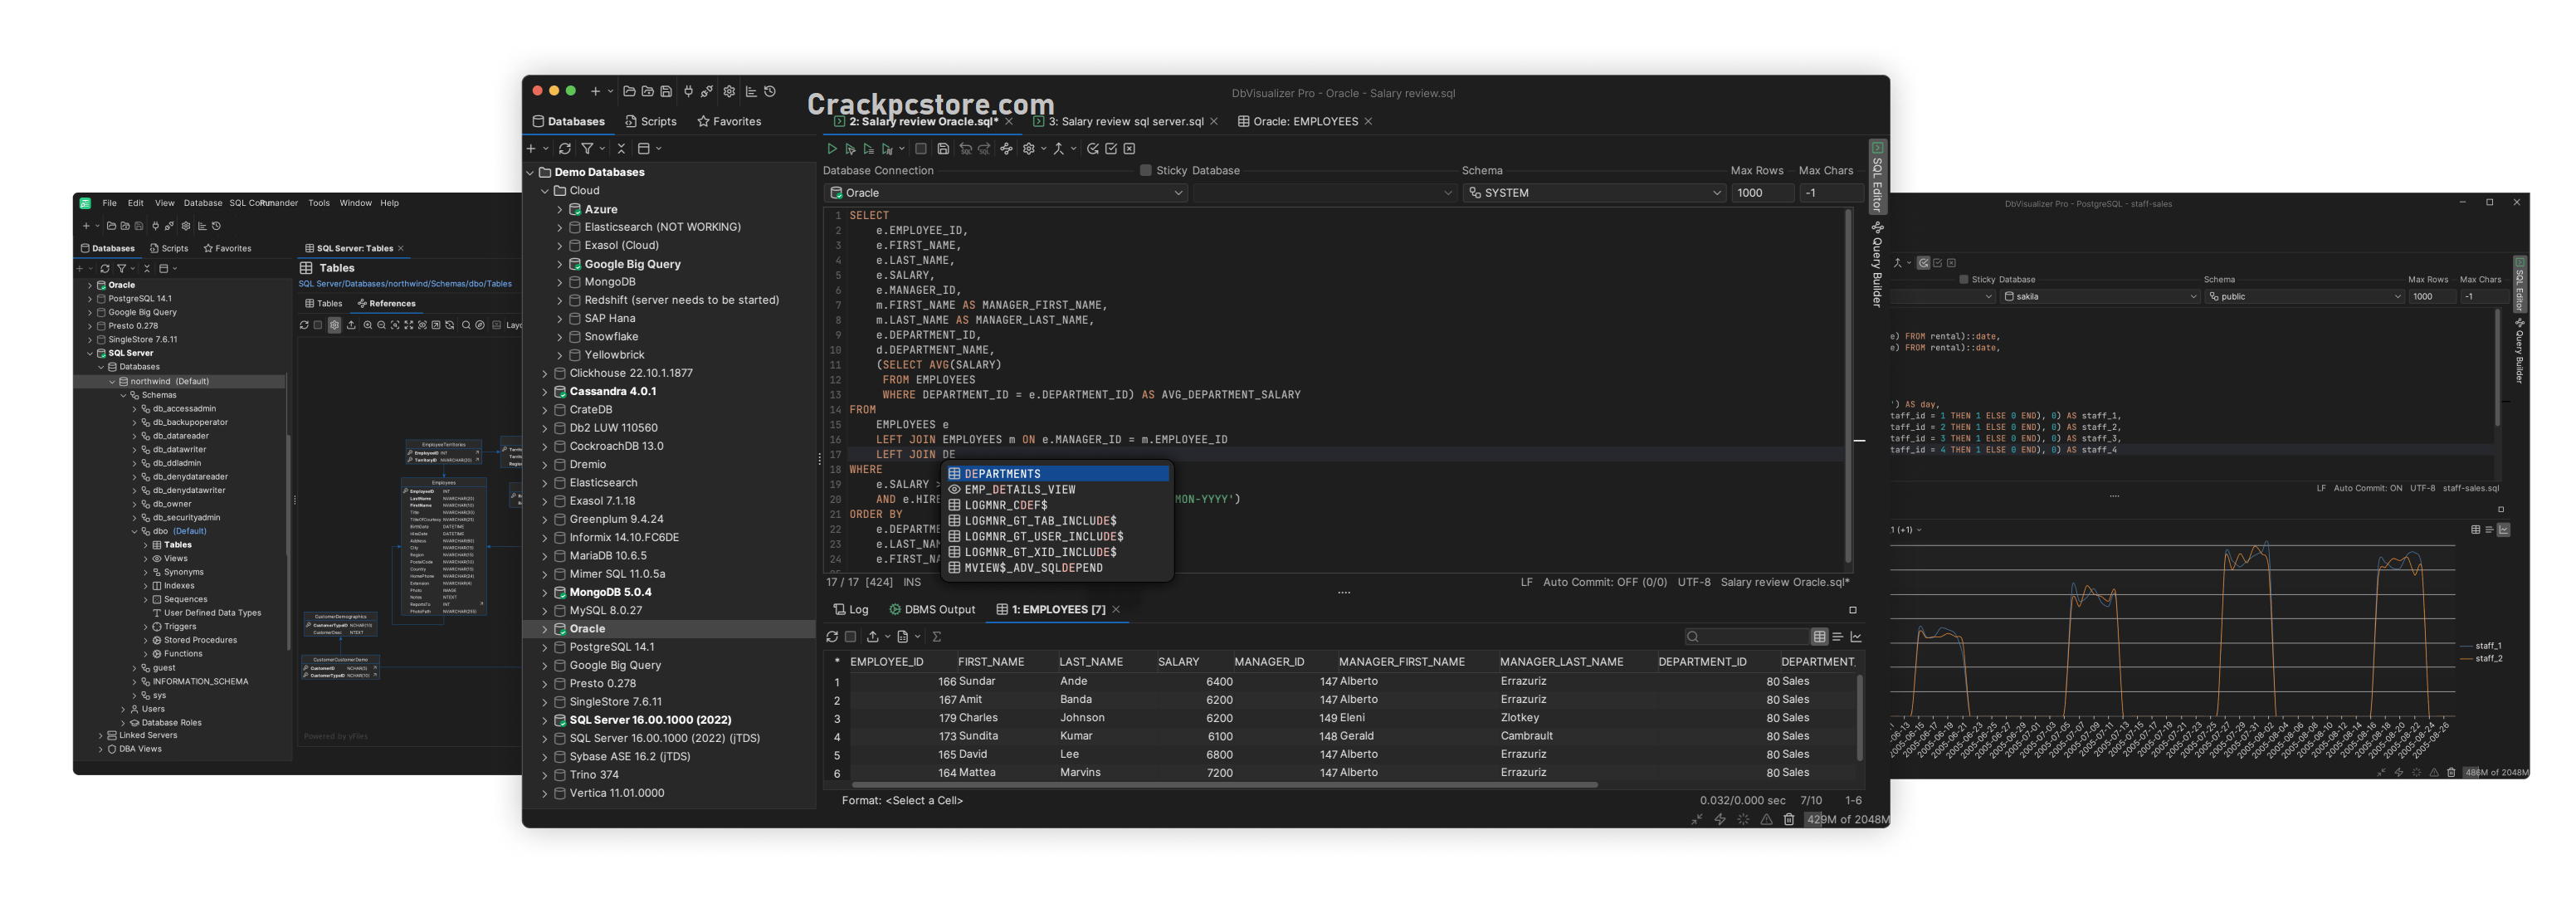Image resolution: width=2576 pixels, height=903 pixels.
Task: Click the Next SQL history arrow icon
Action: (984, 149)
